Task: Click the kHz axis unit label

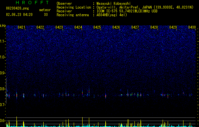Action: click(x=3, y=26)
